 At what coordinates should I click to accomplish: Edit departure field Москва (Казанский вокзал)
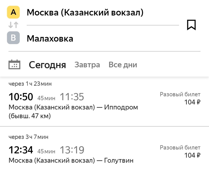click(85, 13)
